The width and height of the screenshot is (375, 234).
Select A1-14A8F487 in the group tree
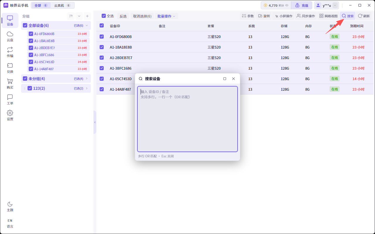pyautogui.click(x=58, y=69)
